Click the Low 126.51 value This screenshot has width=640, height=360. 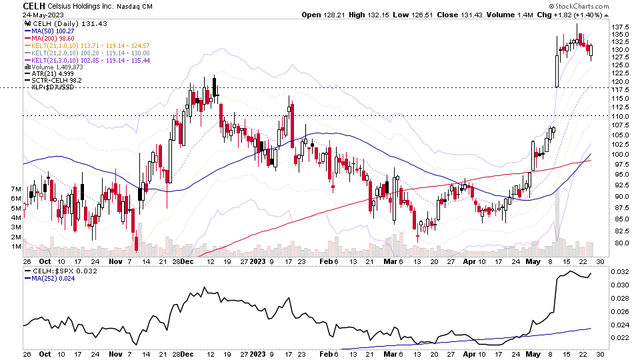click(x=413, y=15)
